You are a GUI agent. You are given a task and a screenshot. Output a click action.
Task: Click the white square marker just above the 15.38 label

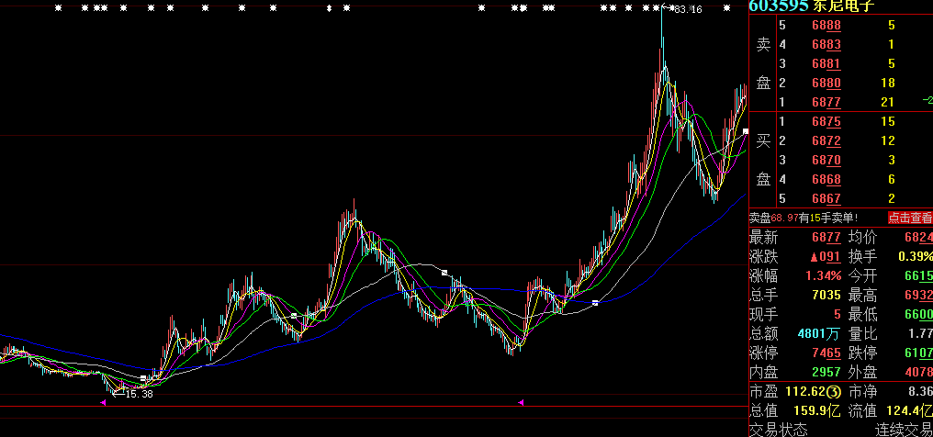(143, 378)
